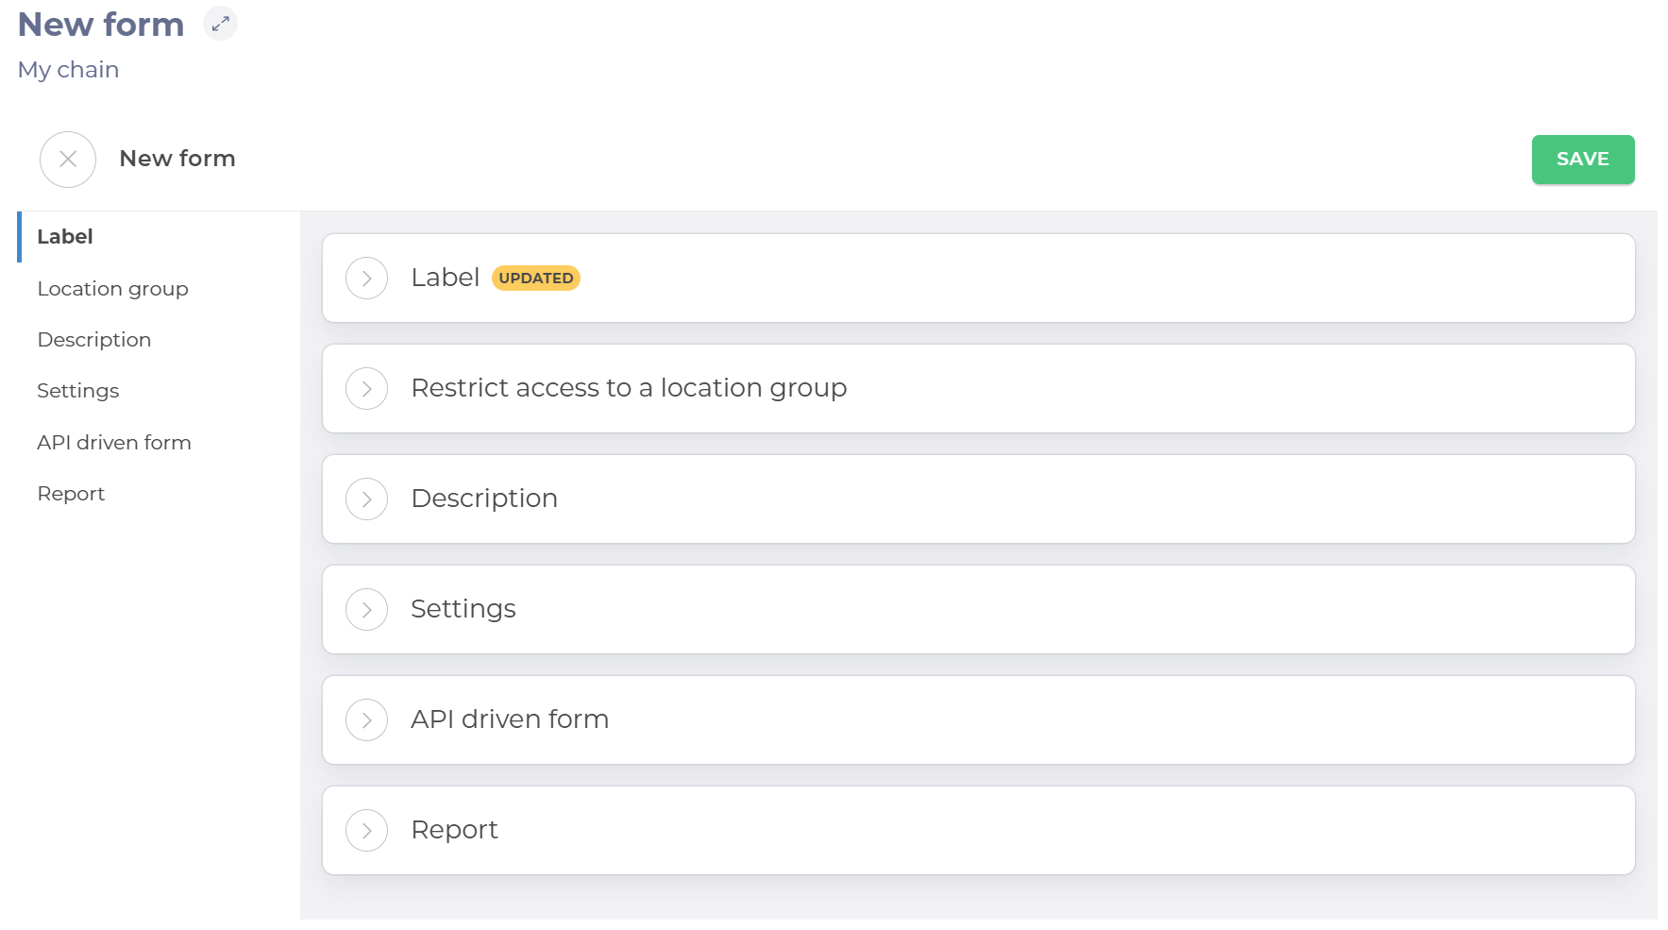Expand the Description section chevron
Screen dimensions: 1668x930
pos(367,499)
